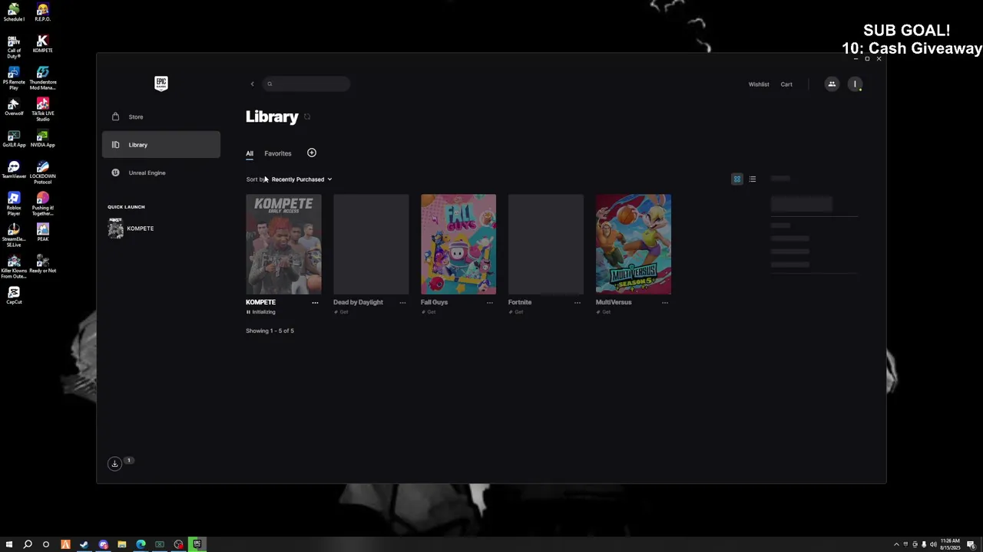Open the volume control in system tray
The width and height of the screenshot is (983, 552).
[933, 544]
